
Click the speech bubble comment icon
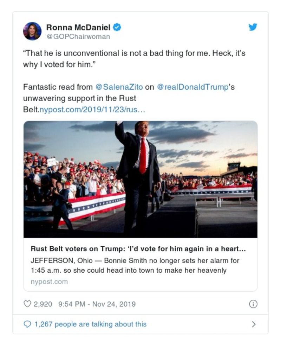click(x=28, y=324)
